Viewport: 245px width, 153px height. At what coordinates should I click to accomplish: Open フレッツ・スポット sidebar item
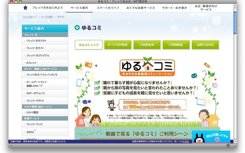click(45, 101)
